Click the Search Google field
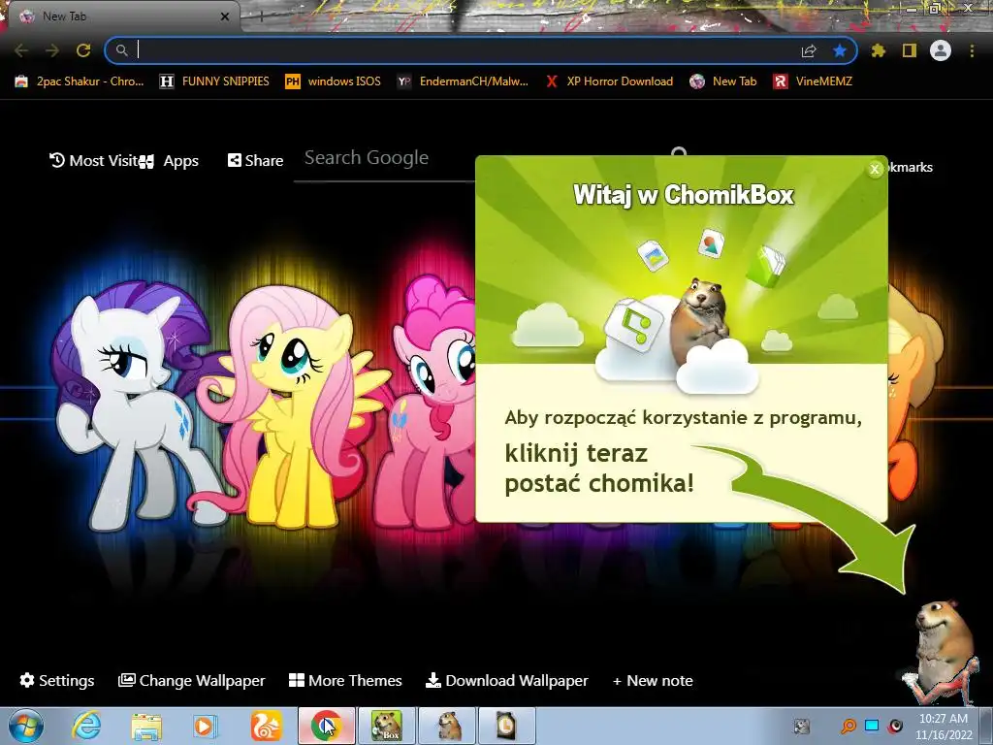 pyautogui.click(x=384, y=158)
